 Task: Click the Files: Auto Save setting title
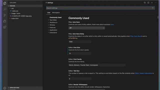click(74, 22)
